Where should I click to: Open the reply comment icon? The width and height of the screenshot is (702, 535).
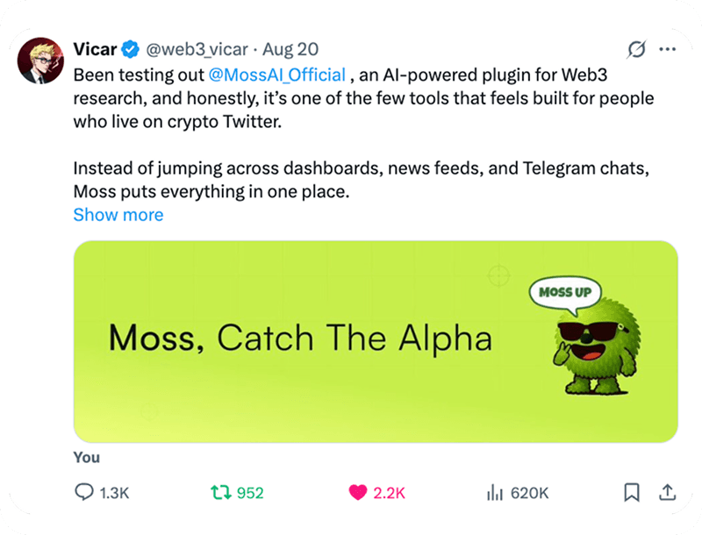point(84,493)
